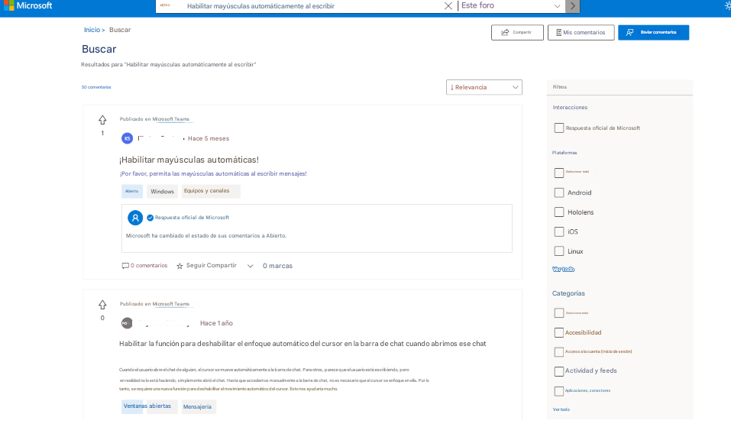731x427 pixels.
Task: Upvote the cursor auto-focus post
Action: point(102,305)
